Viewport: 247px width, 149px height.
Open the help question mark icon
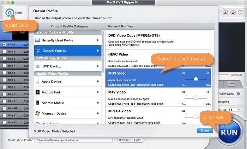pyautogui.click(x=241, y=13)
